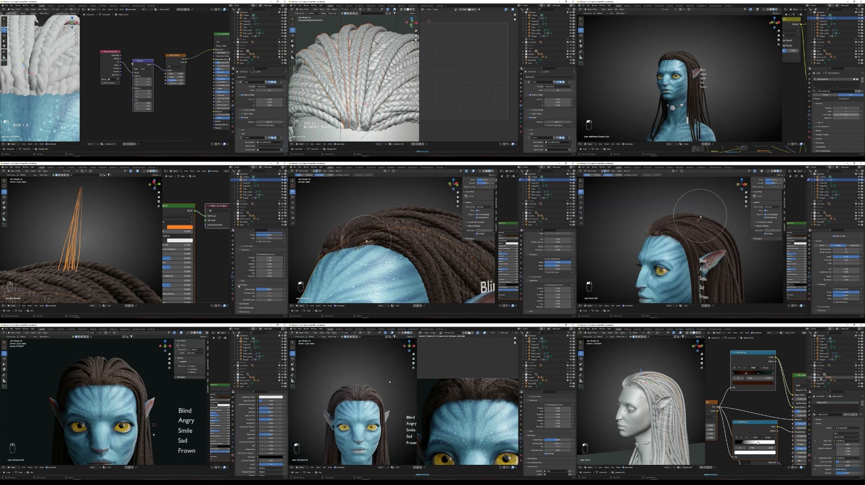Open the Render menu in center window

pos(306,167)
